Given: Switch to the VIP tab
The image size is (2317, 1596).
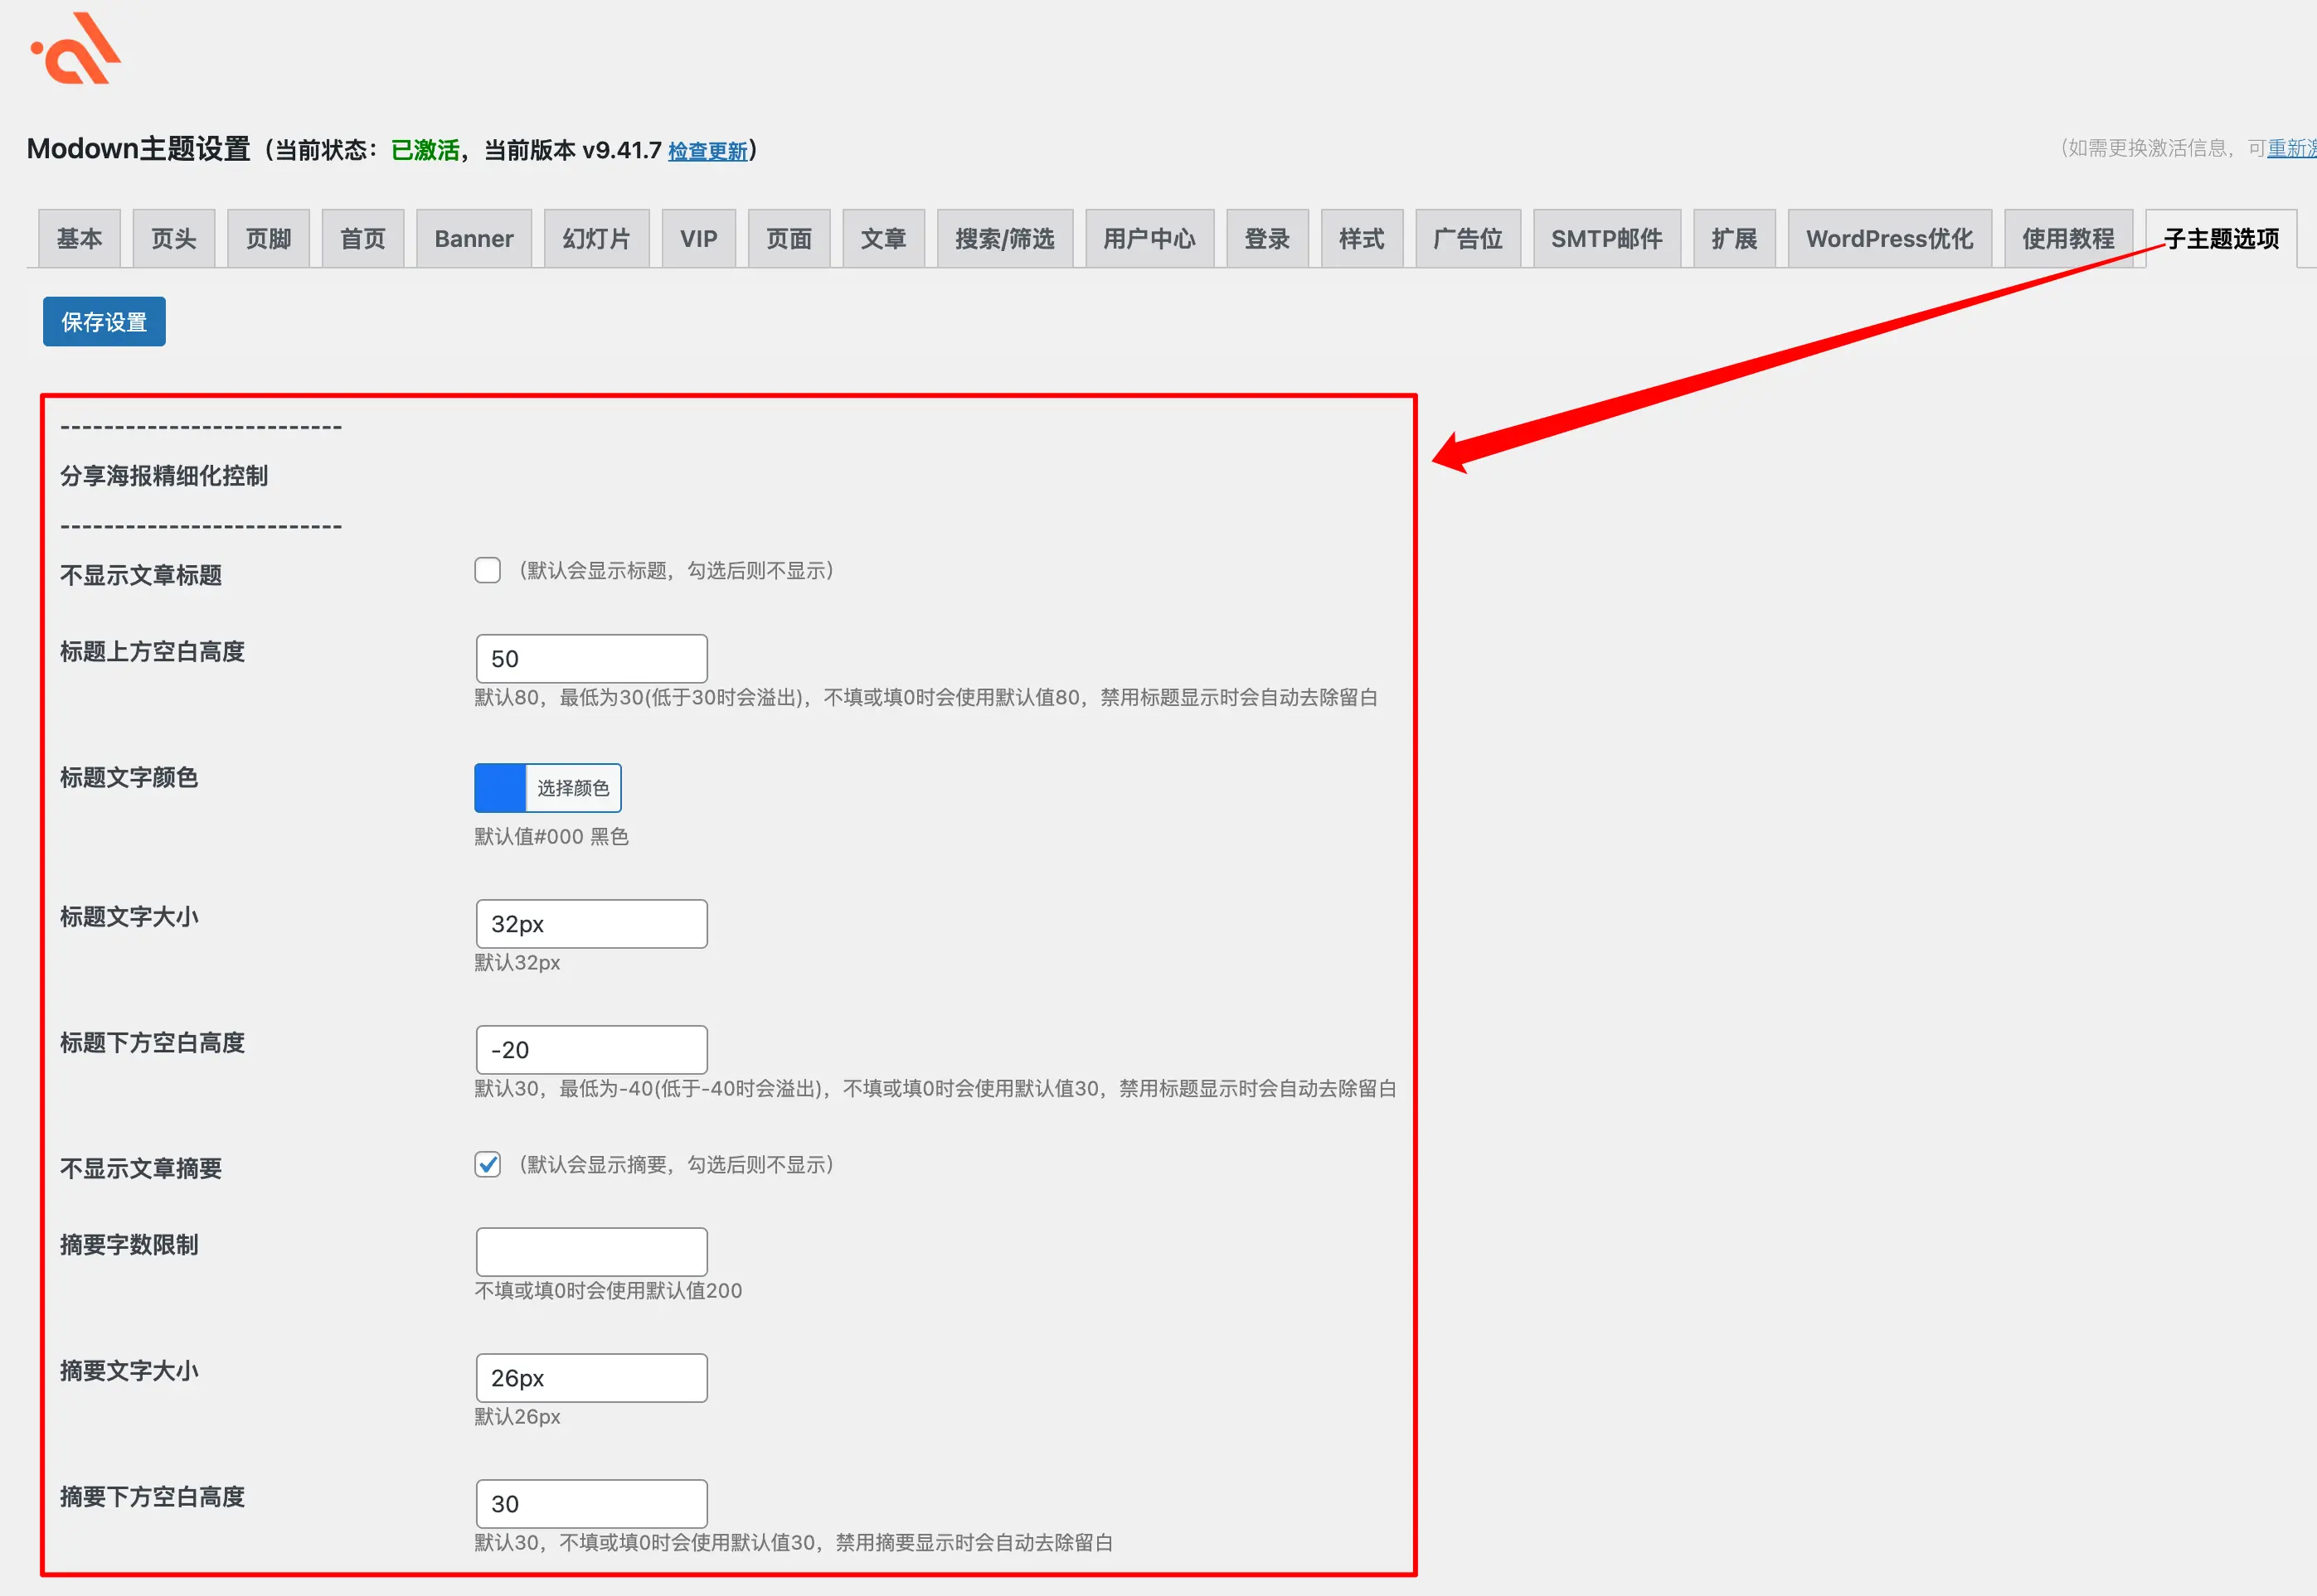Looking at the screenshot, I should pos(699,239).
